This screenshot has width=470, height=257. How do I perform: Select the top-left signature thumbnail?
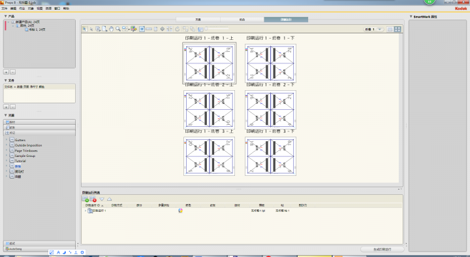pyautogui.click(x=210, y=63)
